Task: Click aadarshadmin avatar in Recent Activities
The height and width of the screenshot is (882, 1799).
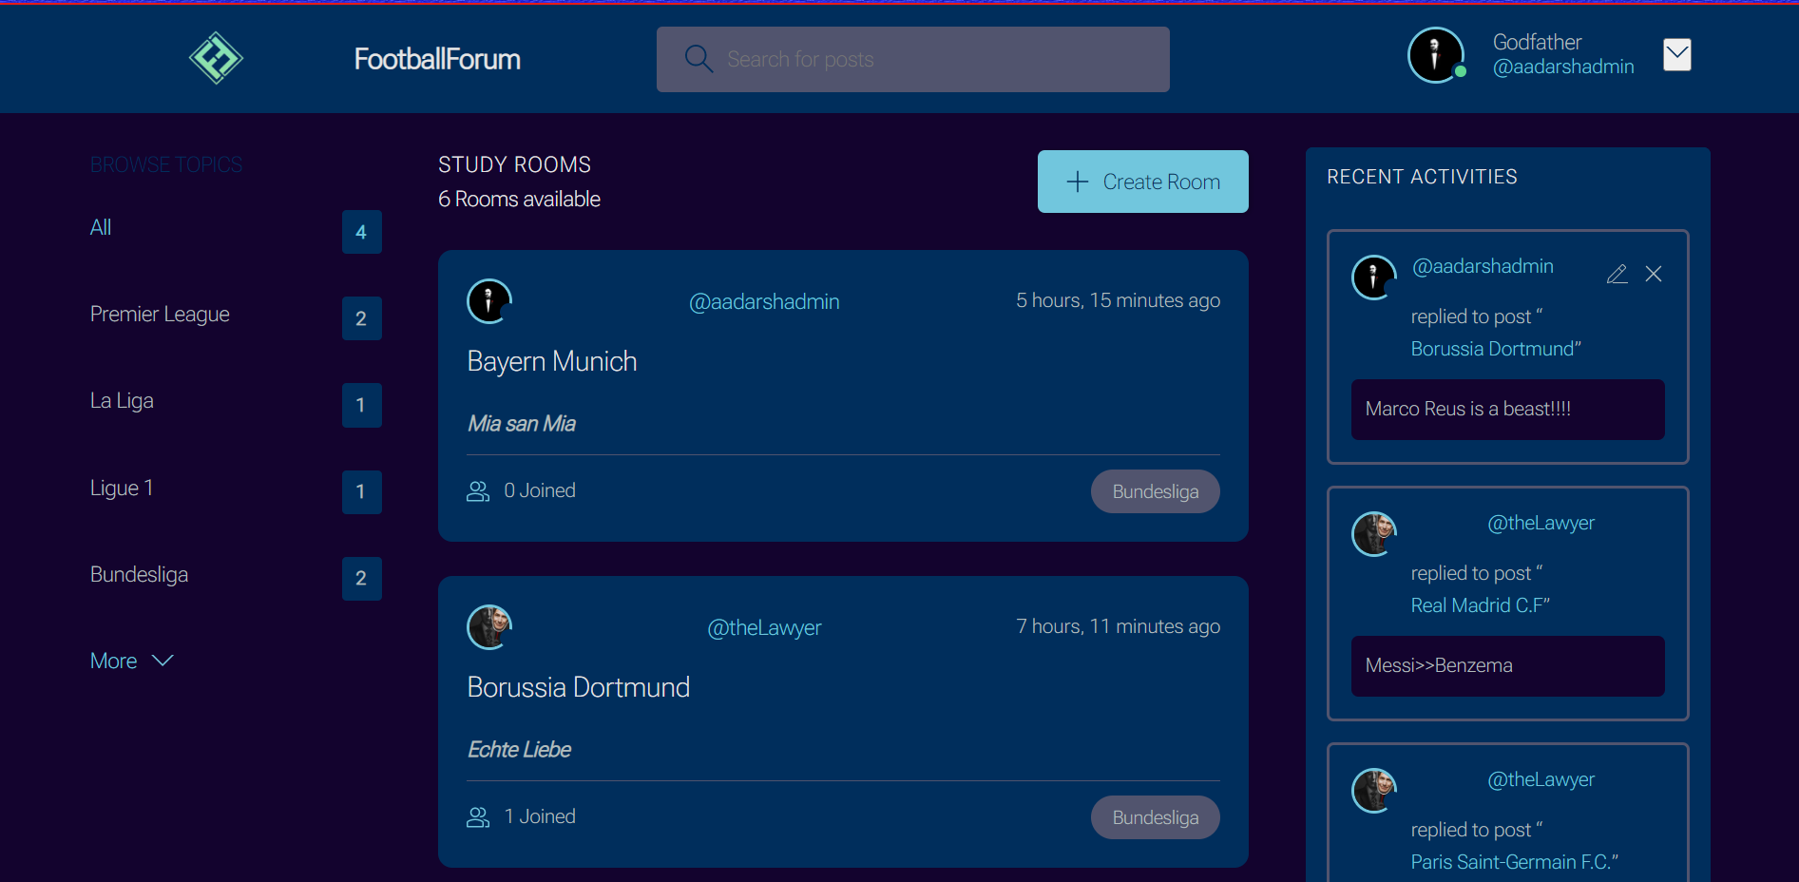Action: [1374, 277]
